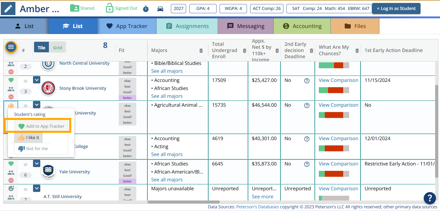440x211 pixels.
Task: Open the graduation cap List tab
Action: coord(72,26)
